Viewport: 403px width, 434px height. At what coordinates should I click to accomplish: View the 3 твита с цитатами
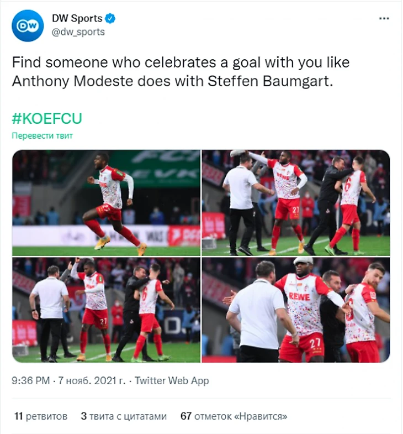coord(123,416)
